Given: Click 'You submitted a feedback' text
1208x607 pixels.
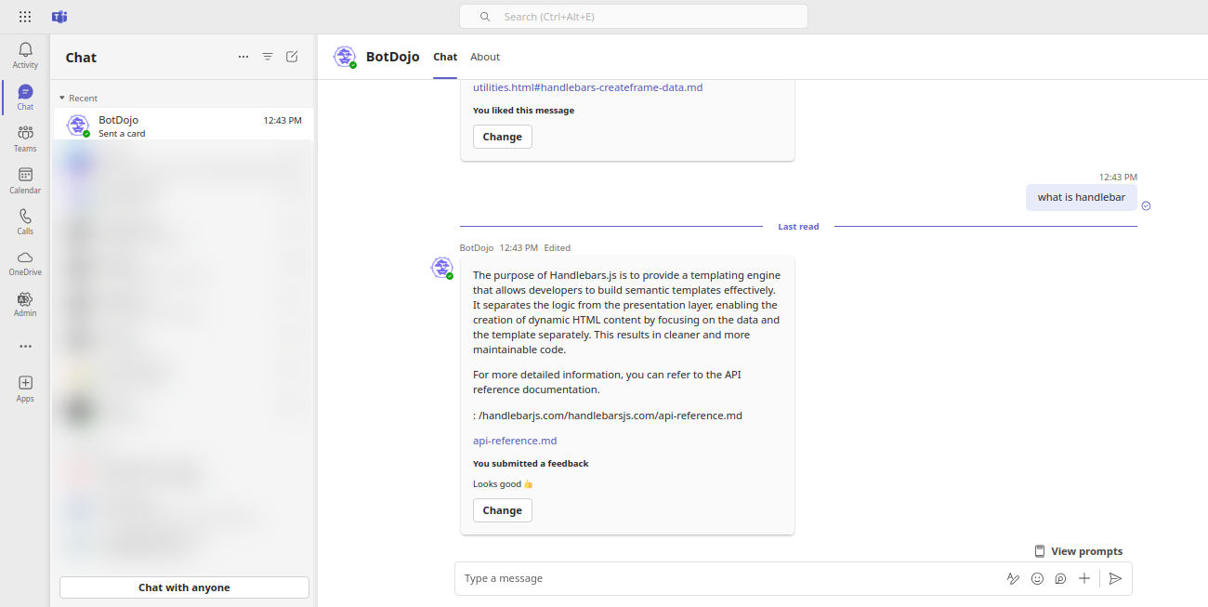Looking at the screenshot, I should coord(531,463).
